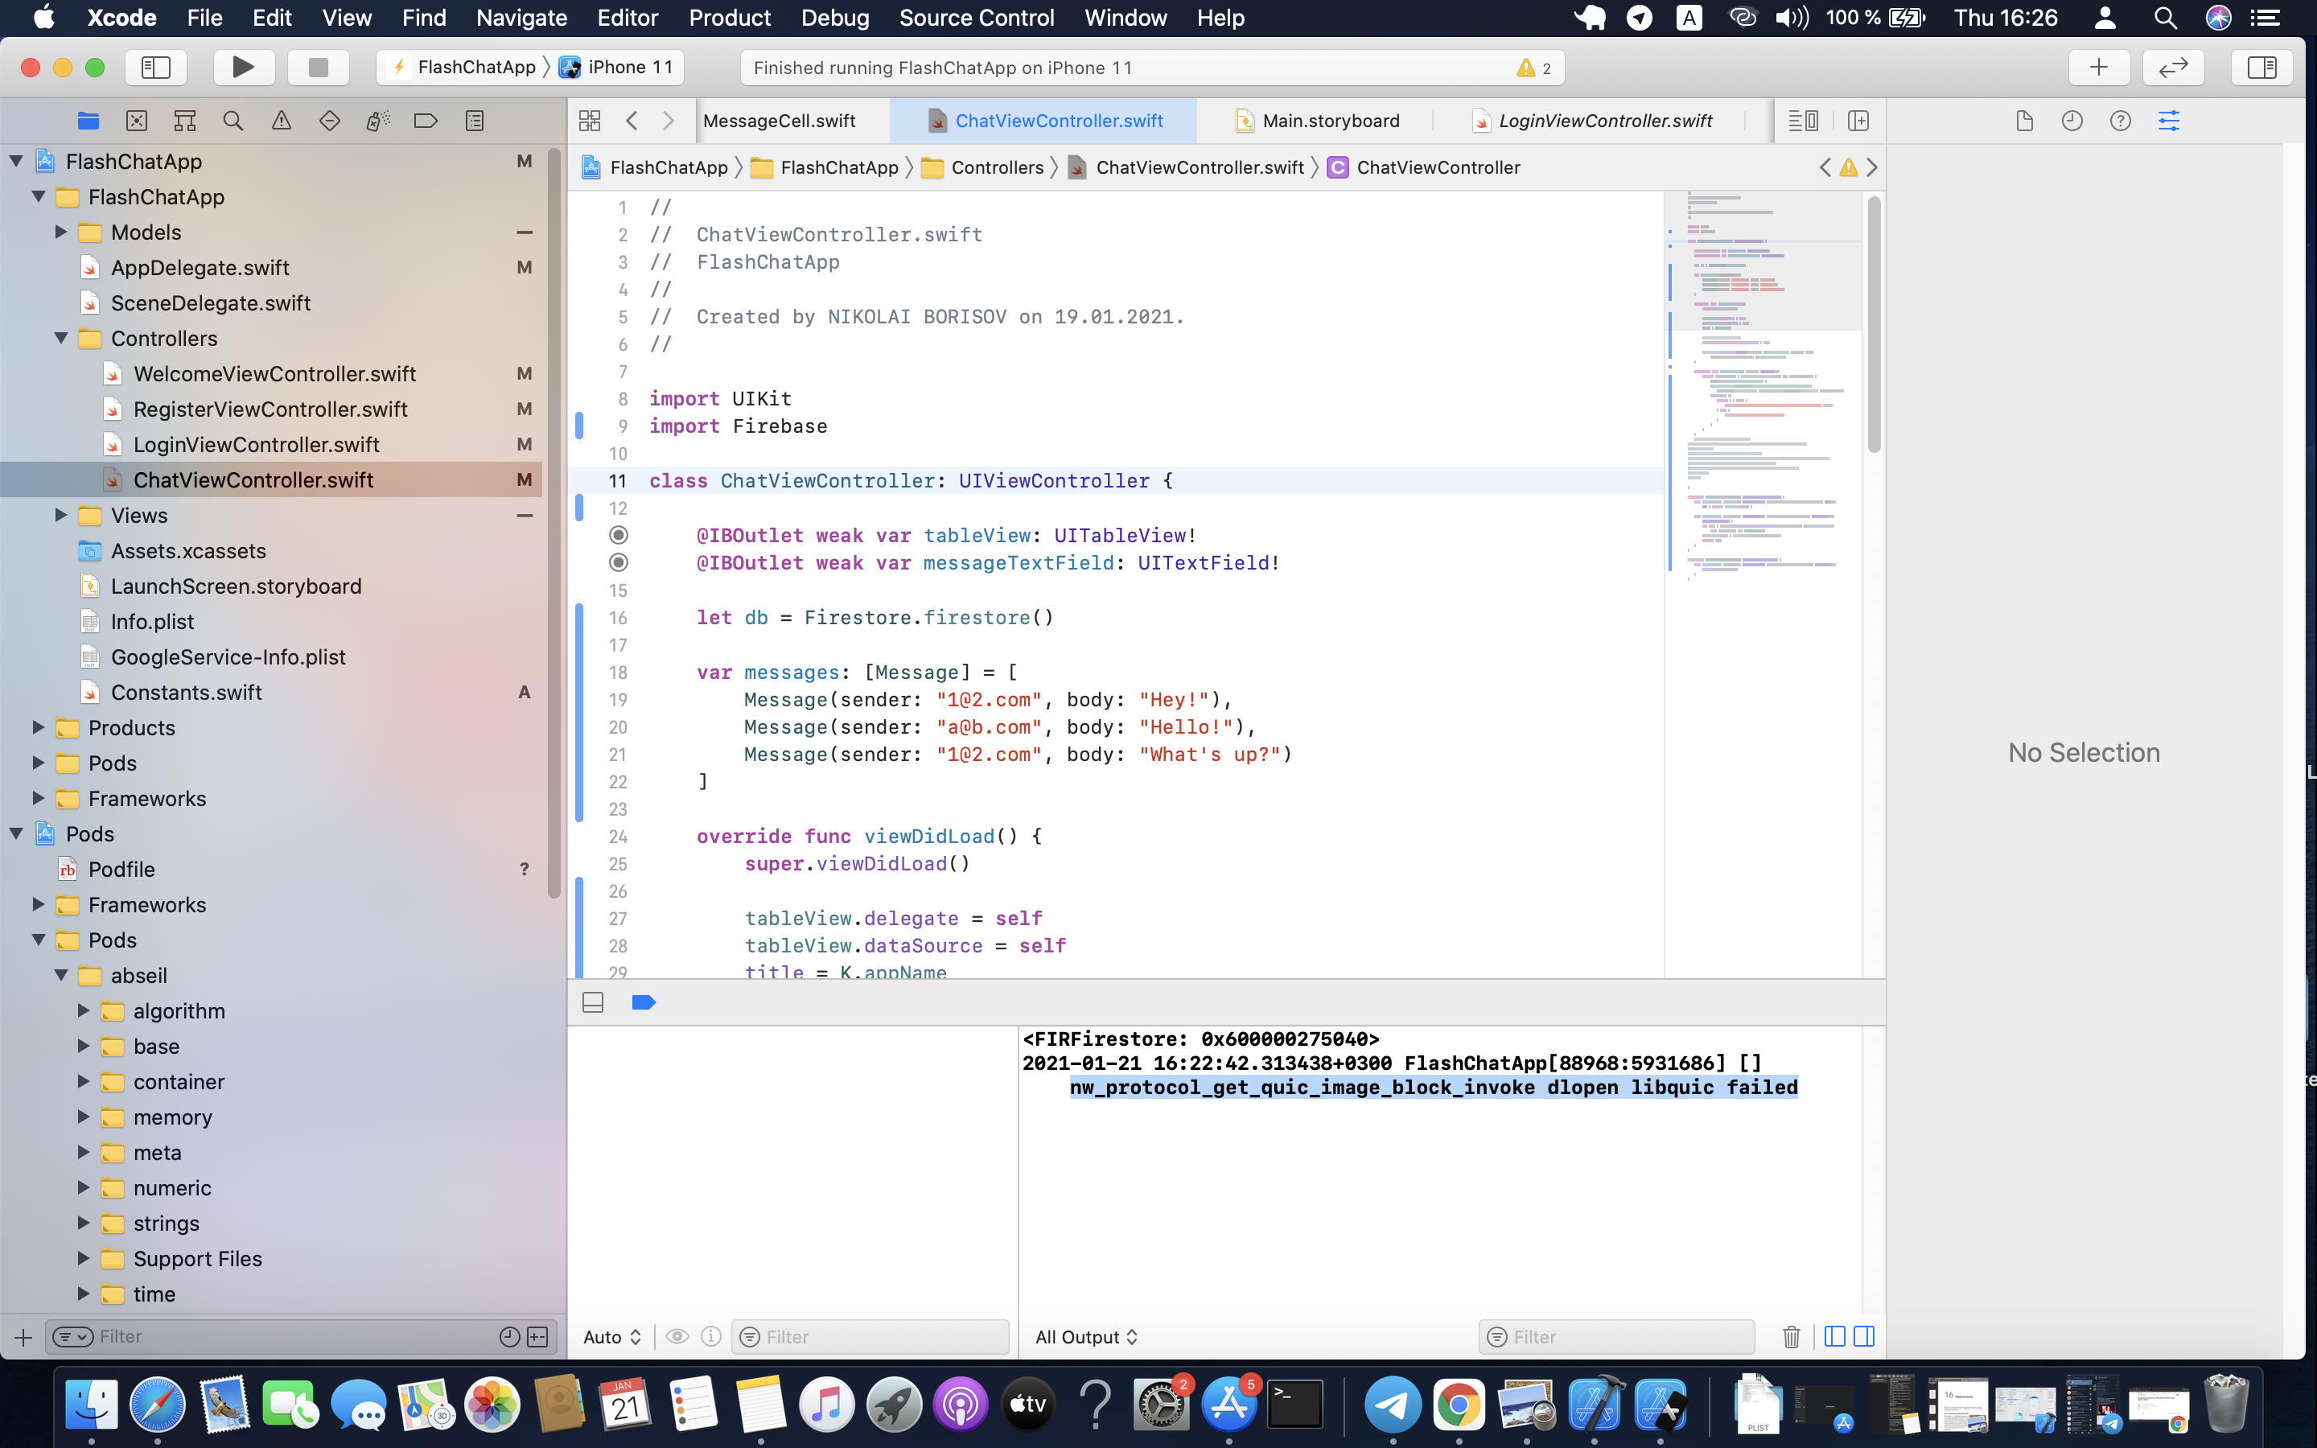This screenshot has height=1448, width=2317.
Task: Toggle the messageTextField IBOutlet connection circle
Action: [619, 563]
